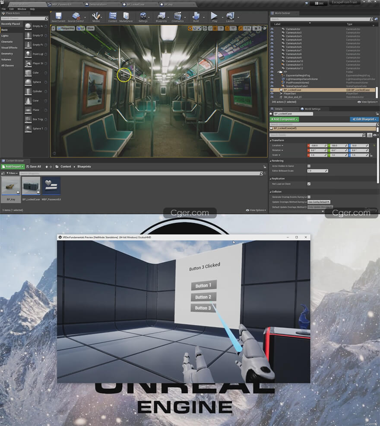
Task: Open Cinematics from the toolbar
Action: [177, 16]
